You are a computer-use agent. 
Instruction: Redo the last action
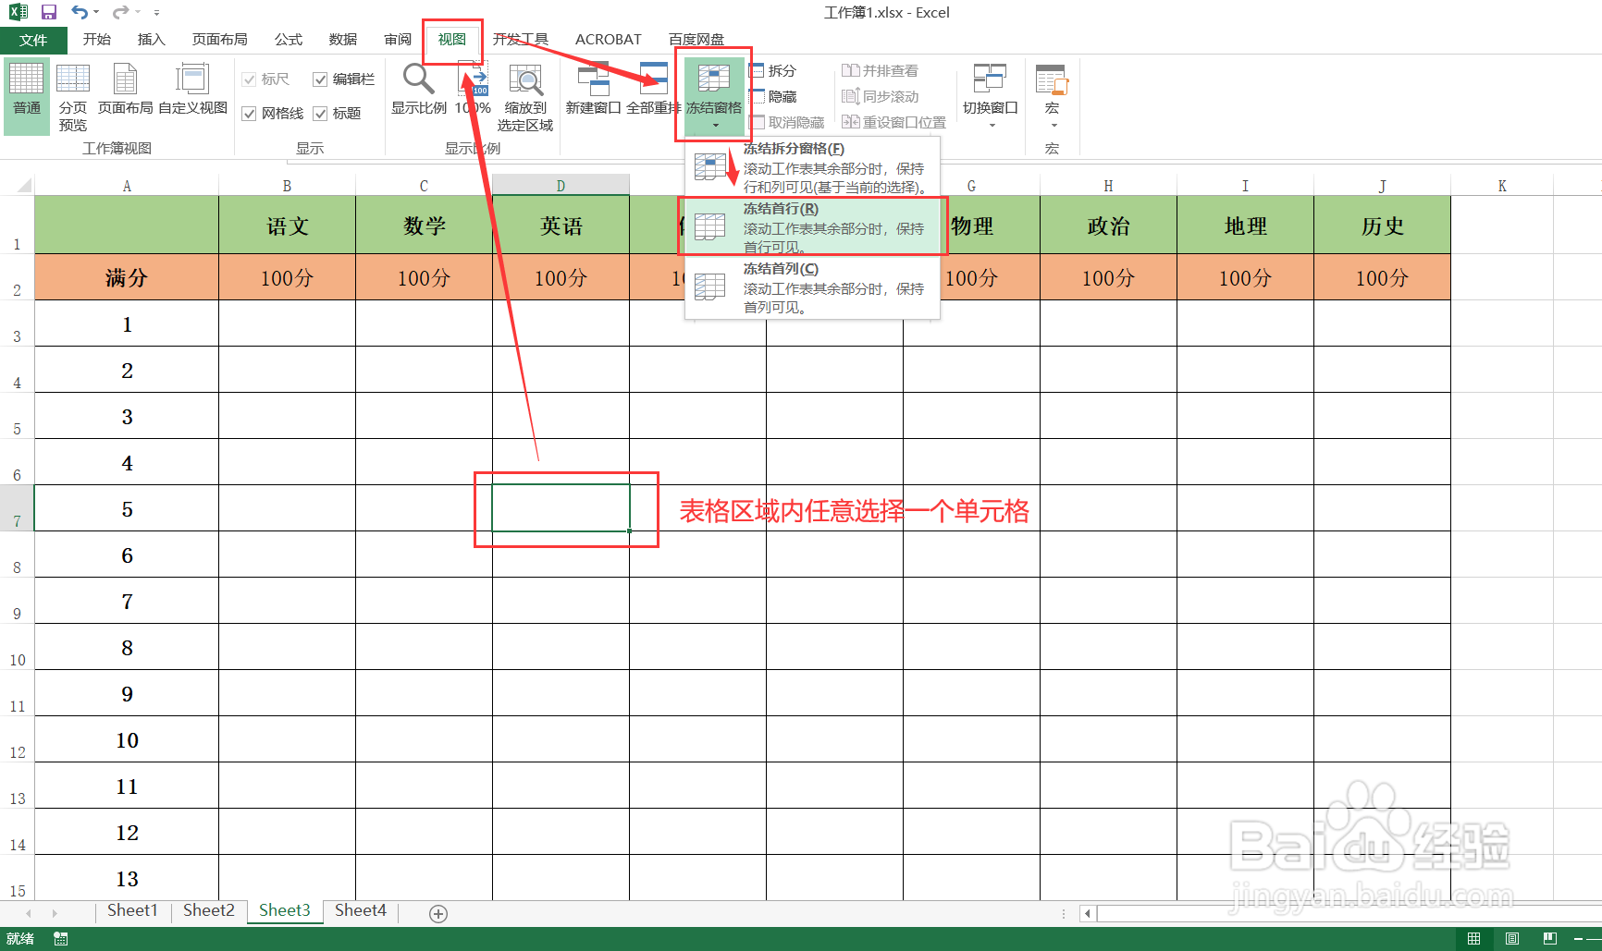120,12
